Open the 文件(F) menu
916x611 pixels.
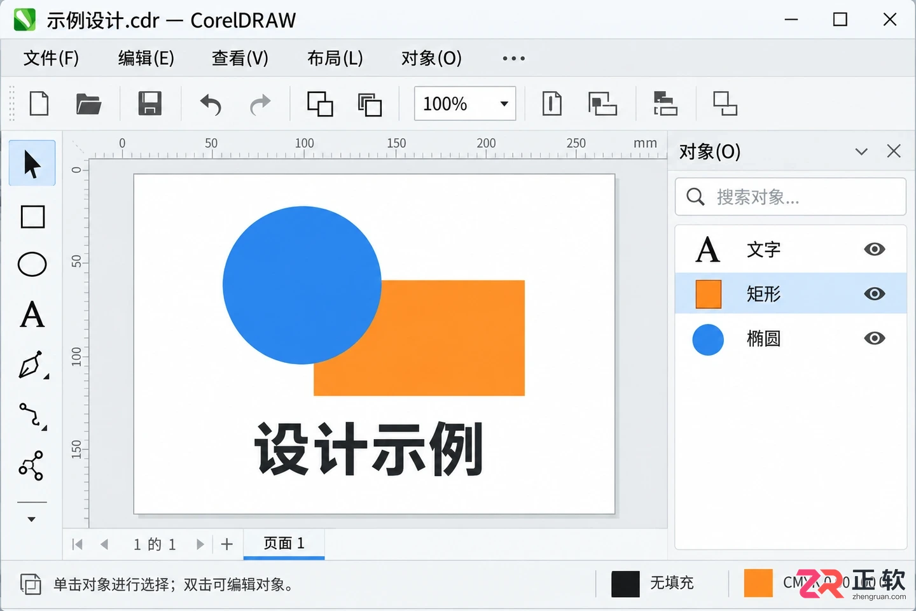pyautogui.click(x=51, y=59)
